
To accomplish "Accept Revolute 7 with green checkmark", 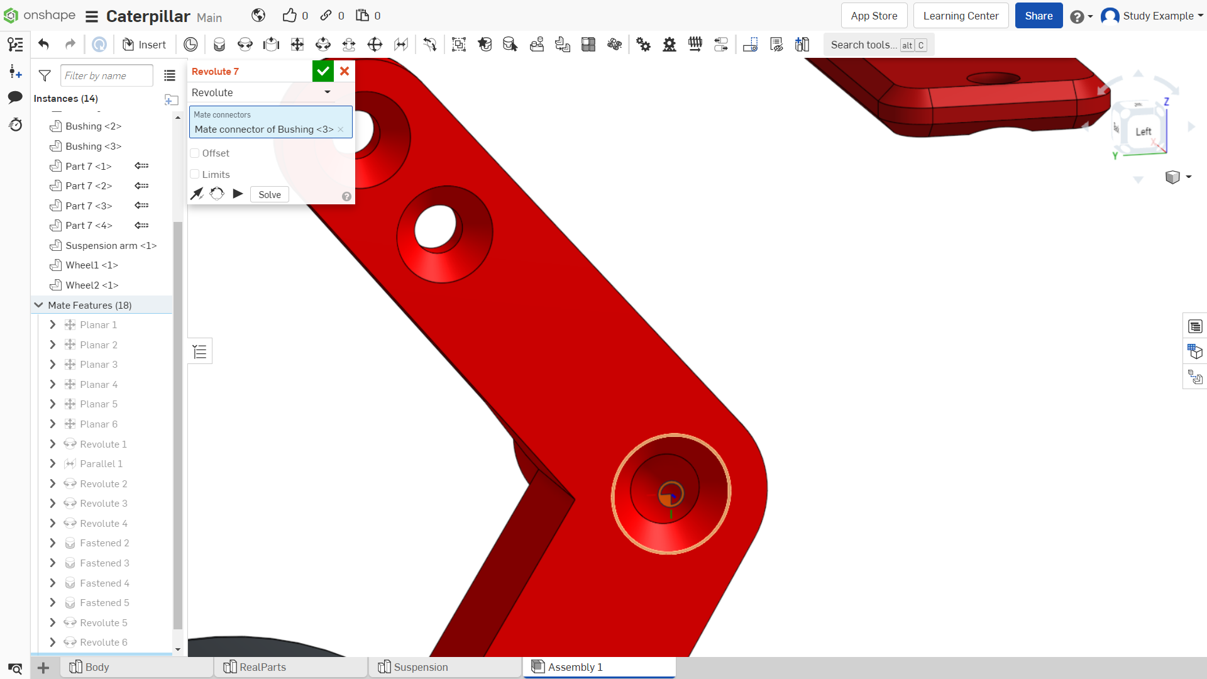I will tap(322, 71).
